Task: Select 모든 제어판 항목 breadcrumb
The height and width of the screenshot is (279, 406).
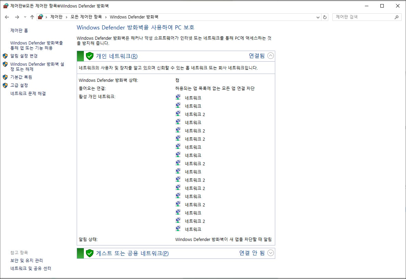Action: tap(86, 17)
